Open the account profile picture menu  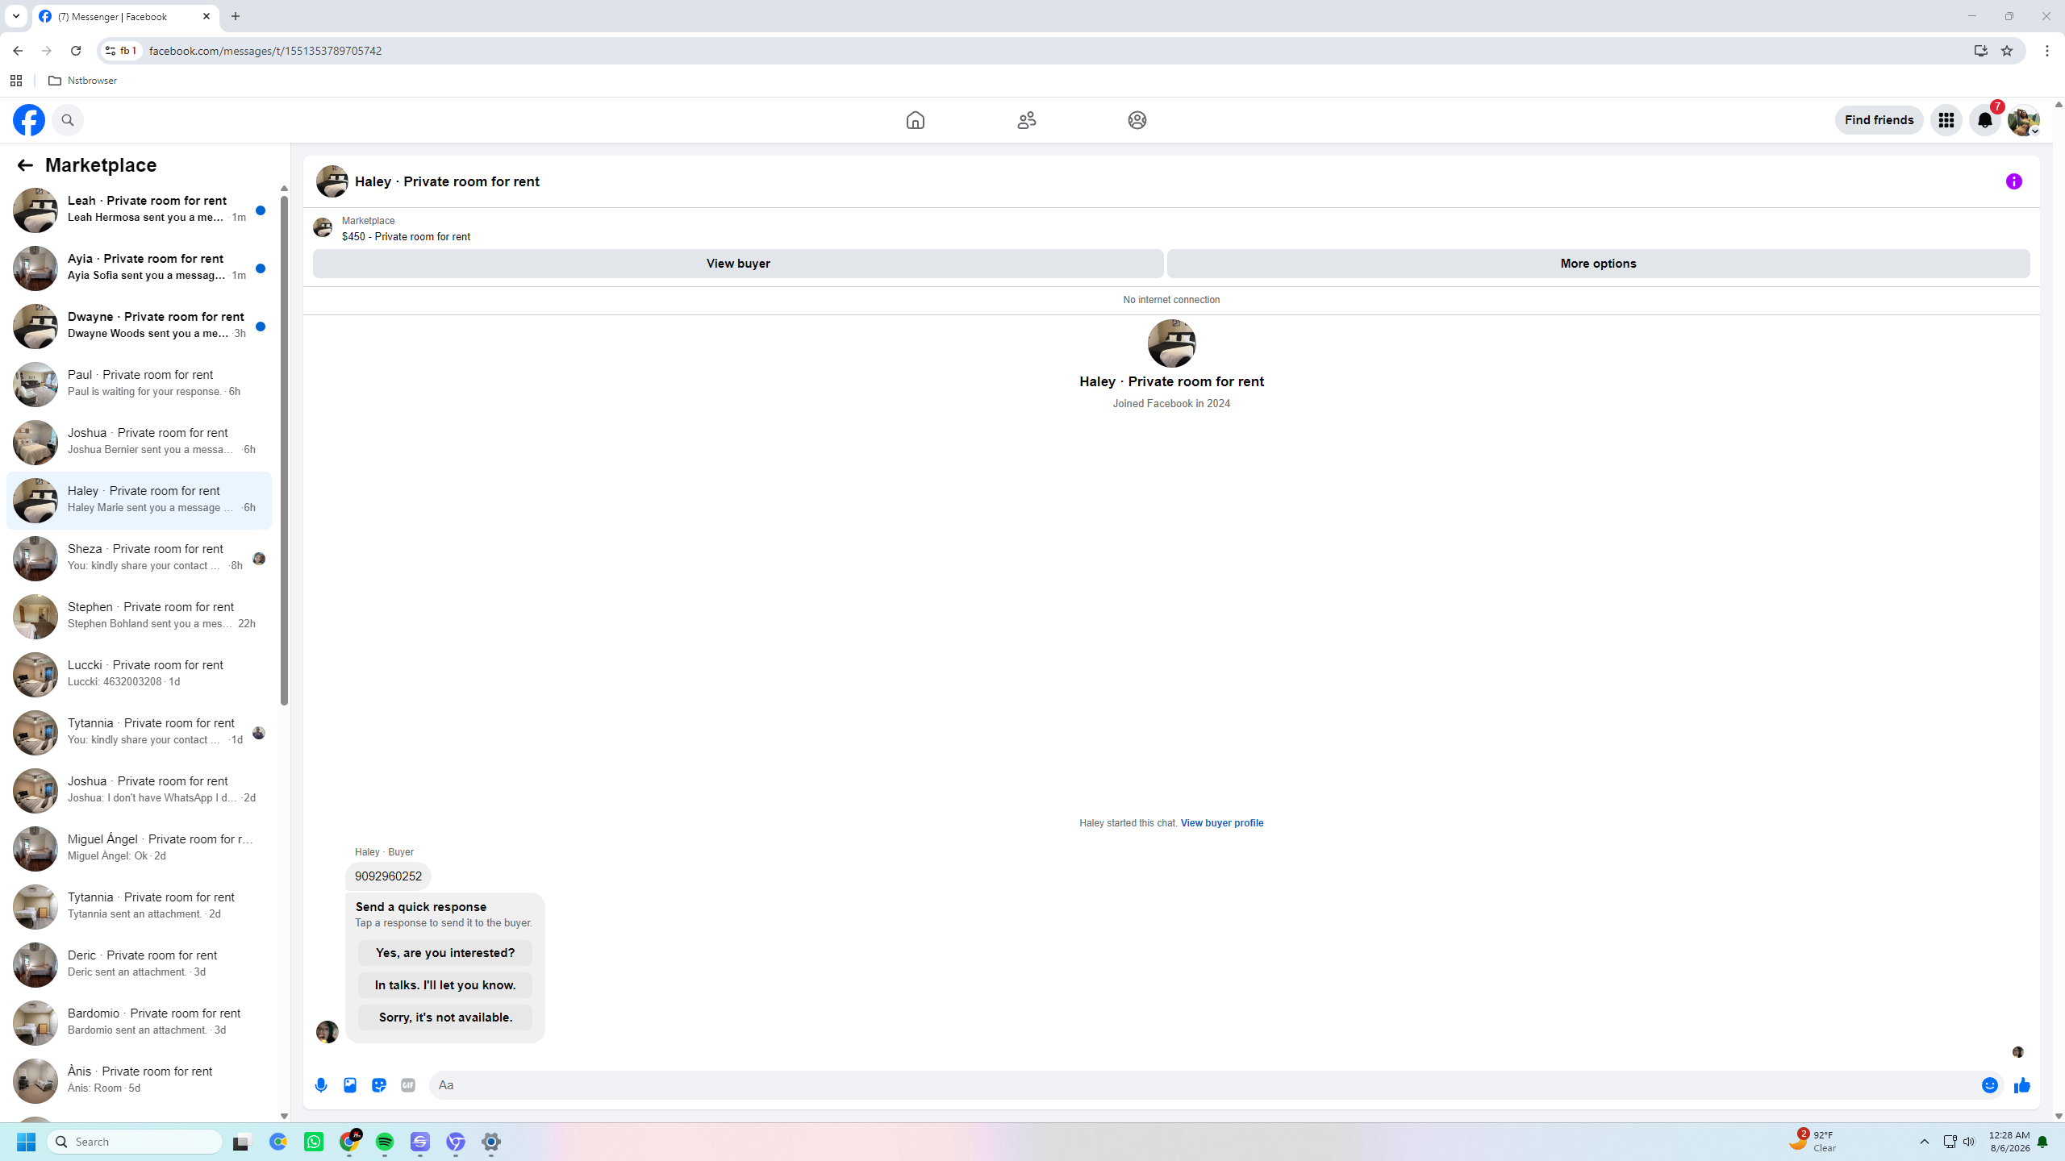coord(2023,120)
